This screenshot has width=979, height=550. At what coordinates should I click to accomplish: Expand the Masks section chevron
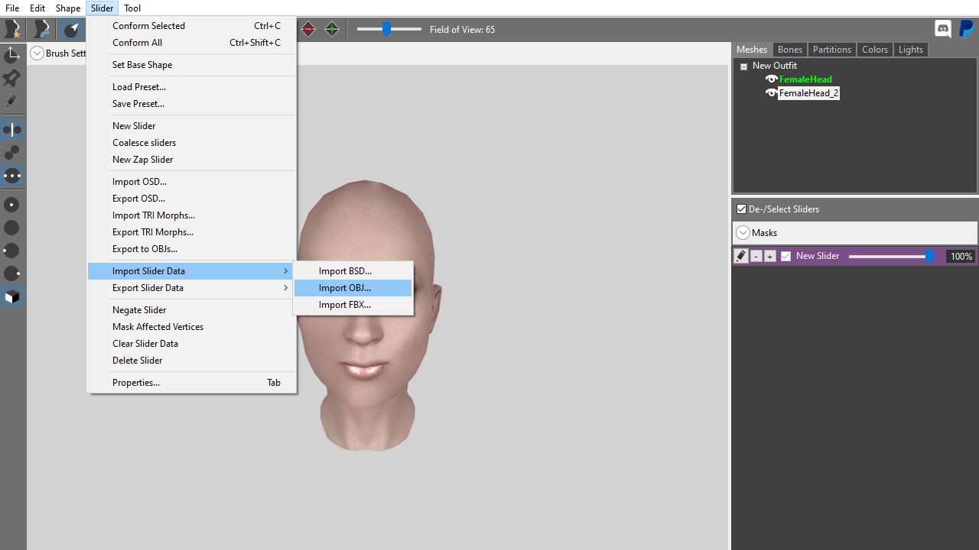click(743, 233)
